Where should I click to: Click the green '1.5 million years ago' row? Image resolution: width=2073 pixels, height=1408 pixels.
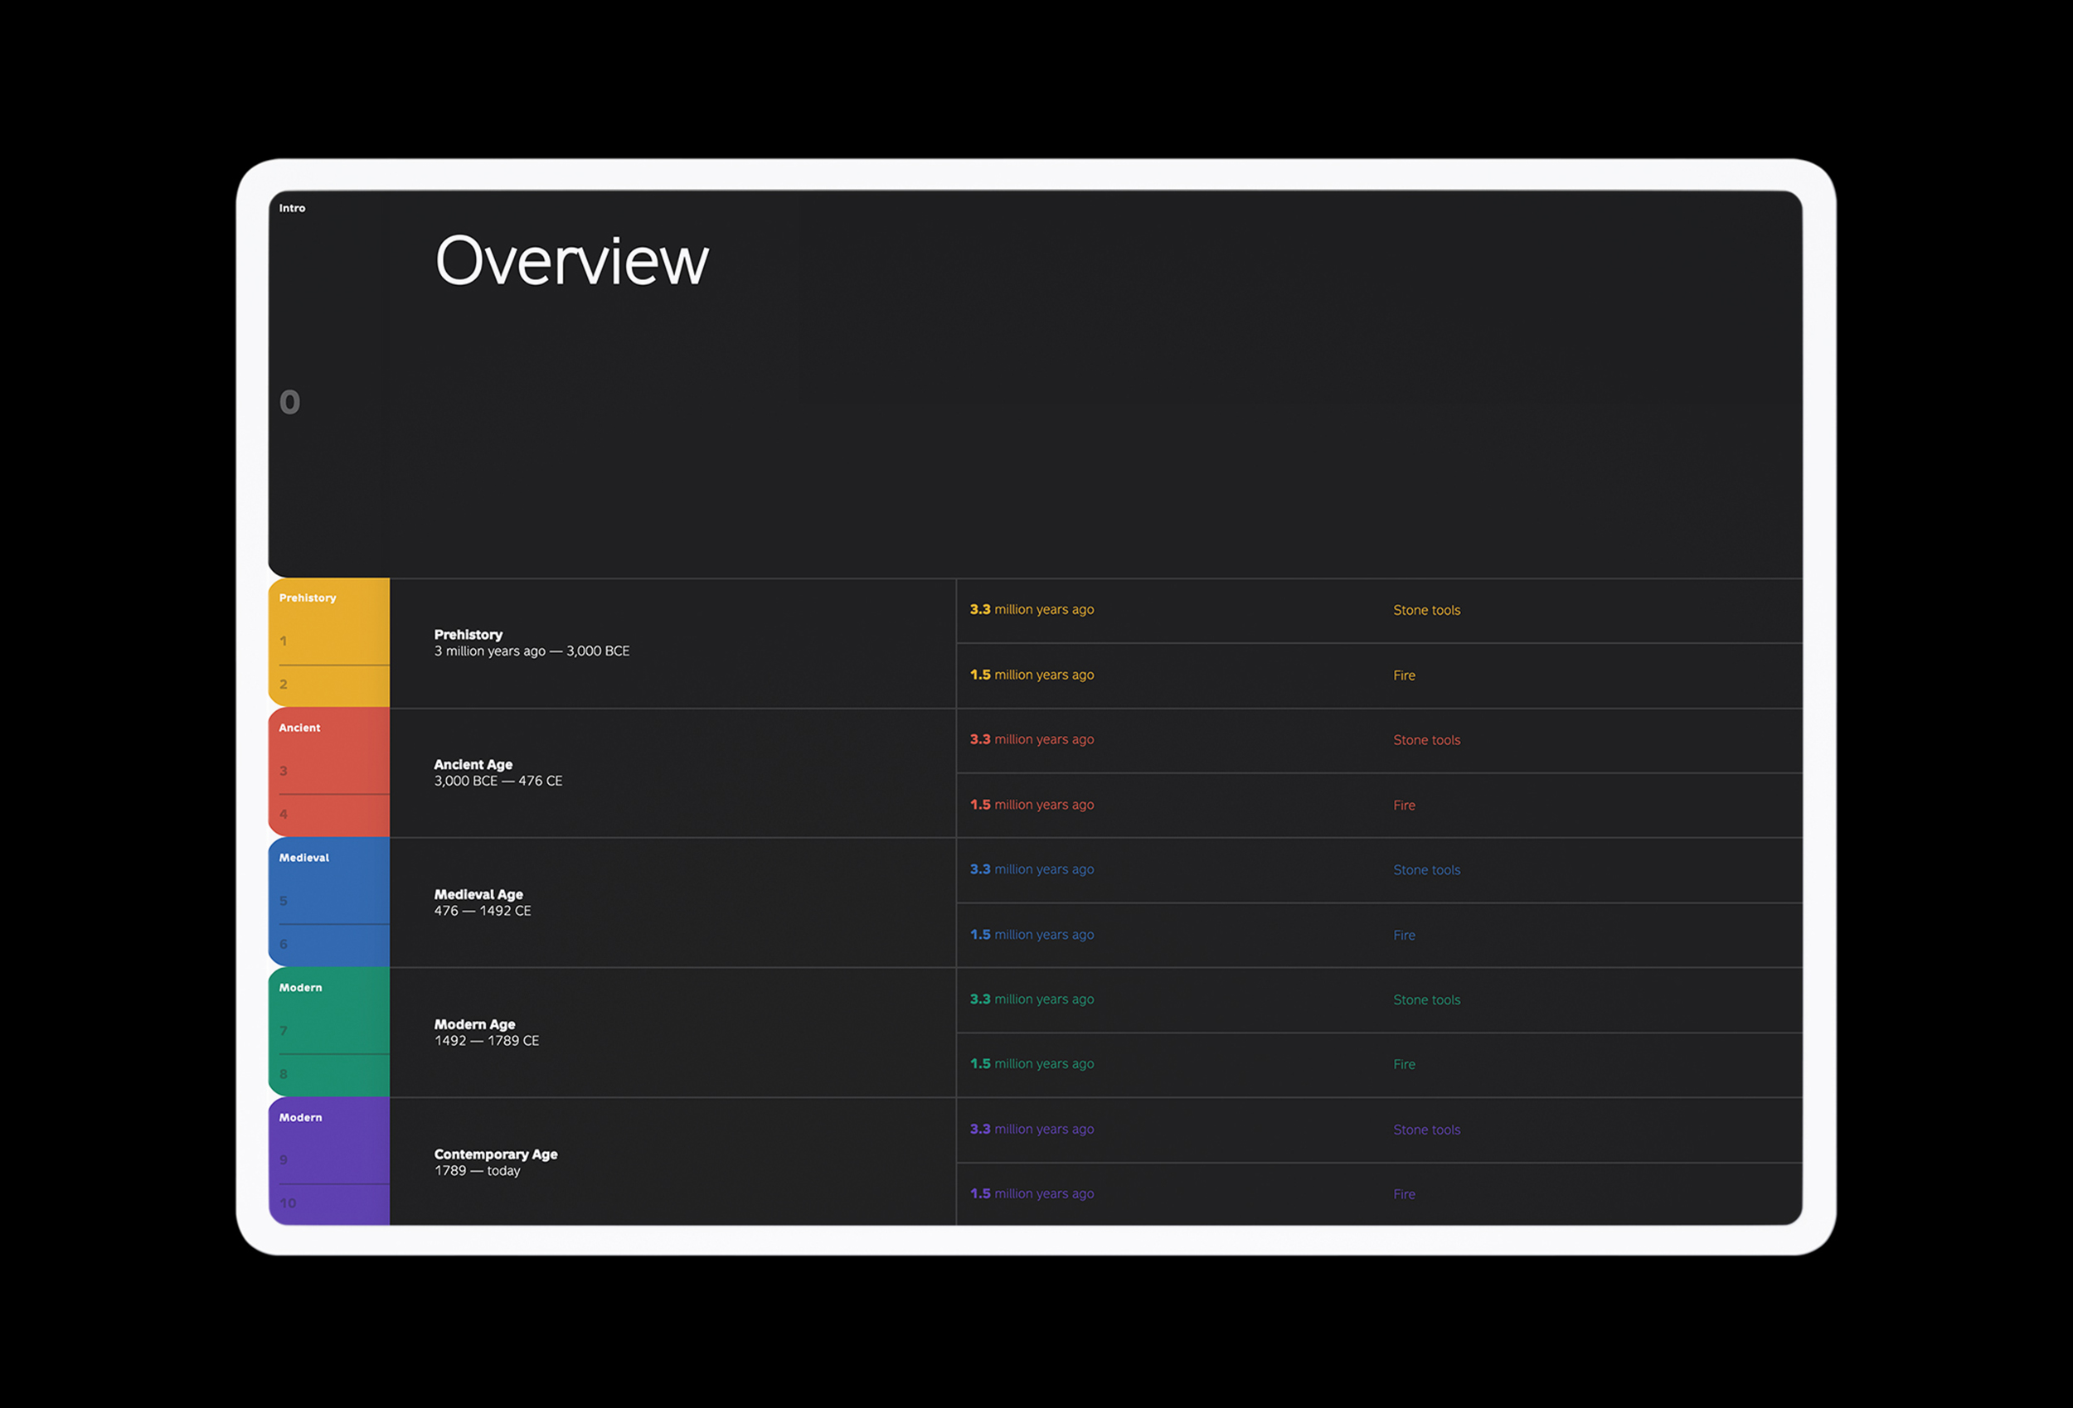click(1032, 1064)
